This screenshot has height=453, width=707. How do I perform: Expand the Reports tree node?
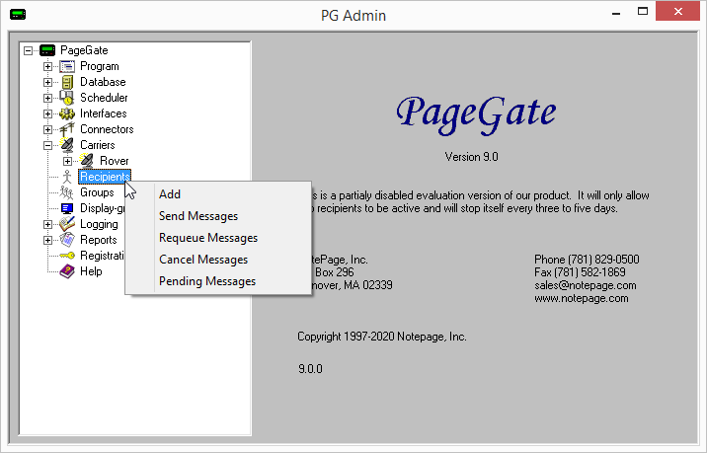[47, 240]
